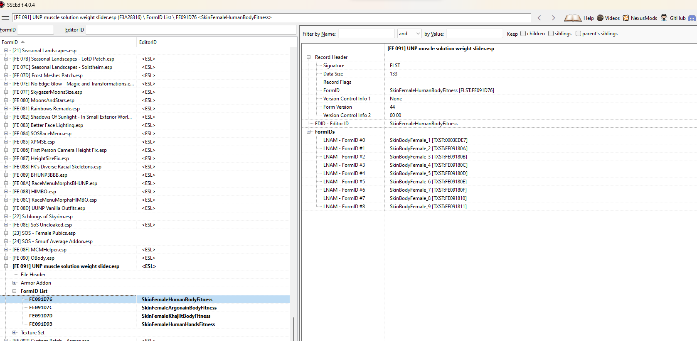
Task: Select the Form Version row
Action: (499, 107)
